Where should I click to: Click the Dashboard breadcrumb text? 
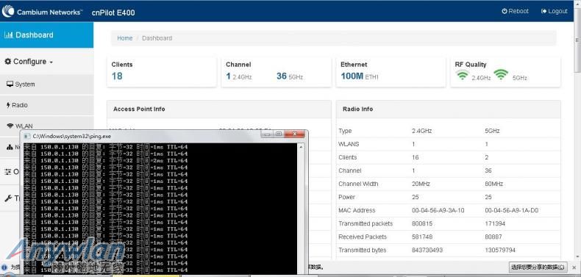tap(157, 38)
